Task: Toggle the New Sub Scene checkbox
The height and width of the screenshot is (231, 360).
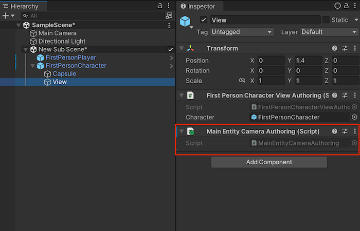Action: [170, 49]
